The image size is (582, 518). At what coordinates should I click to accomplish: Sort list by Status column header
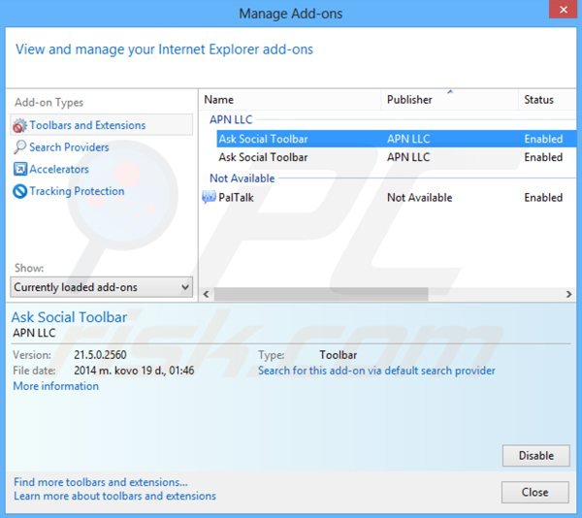click(x=547, y=100)
